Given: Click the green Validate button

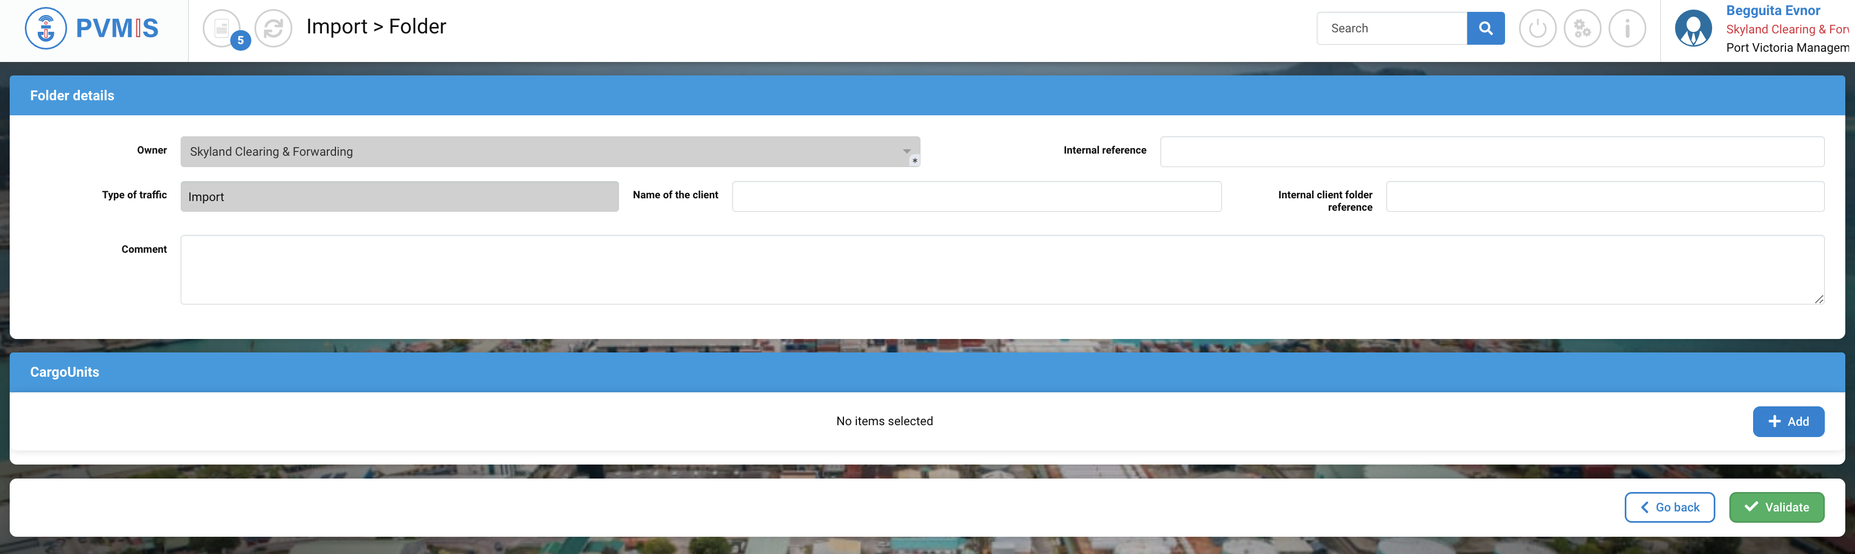Looking at the screenshot, I should (x=1776, y=507).
